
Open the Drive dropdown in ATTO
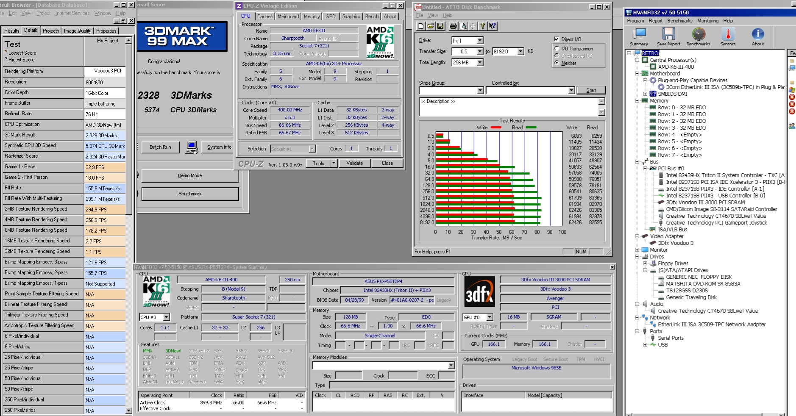(480, 41)
